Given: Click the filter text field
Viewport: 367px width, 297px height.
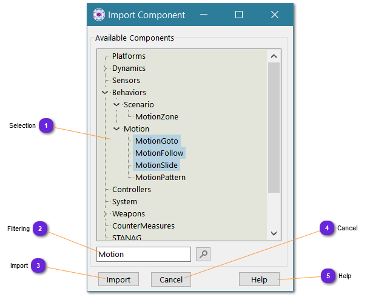Looking at the screenshot, I should click(144, 254).
